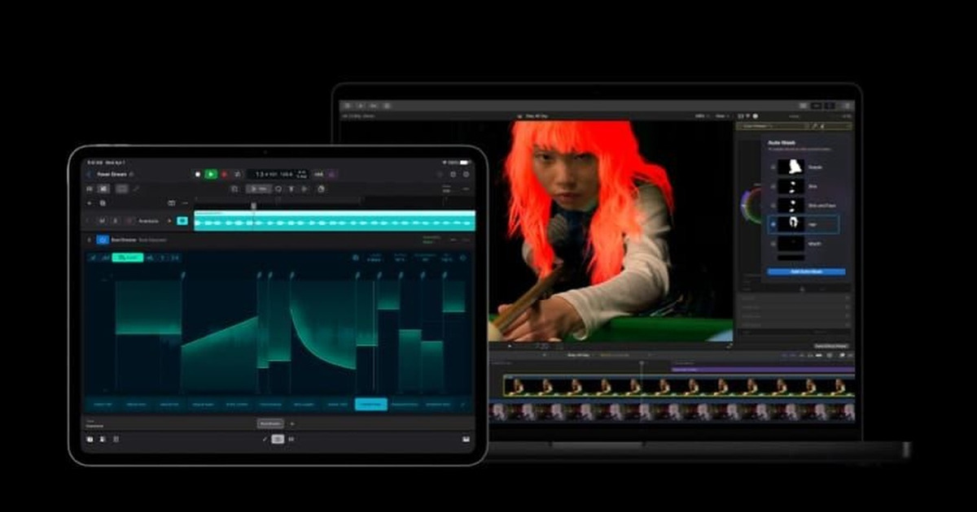The width and height of the screenshot is (977, 512).
Task: Open the Beat Breaker gear settings icon
Action: (x=462, y=258)
